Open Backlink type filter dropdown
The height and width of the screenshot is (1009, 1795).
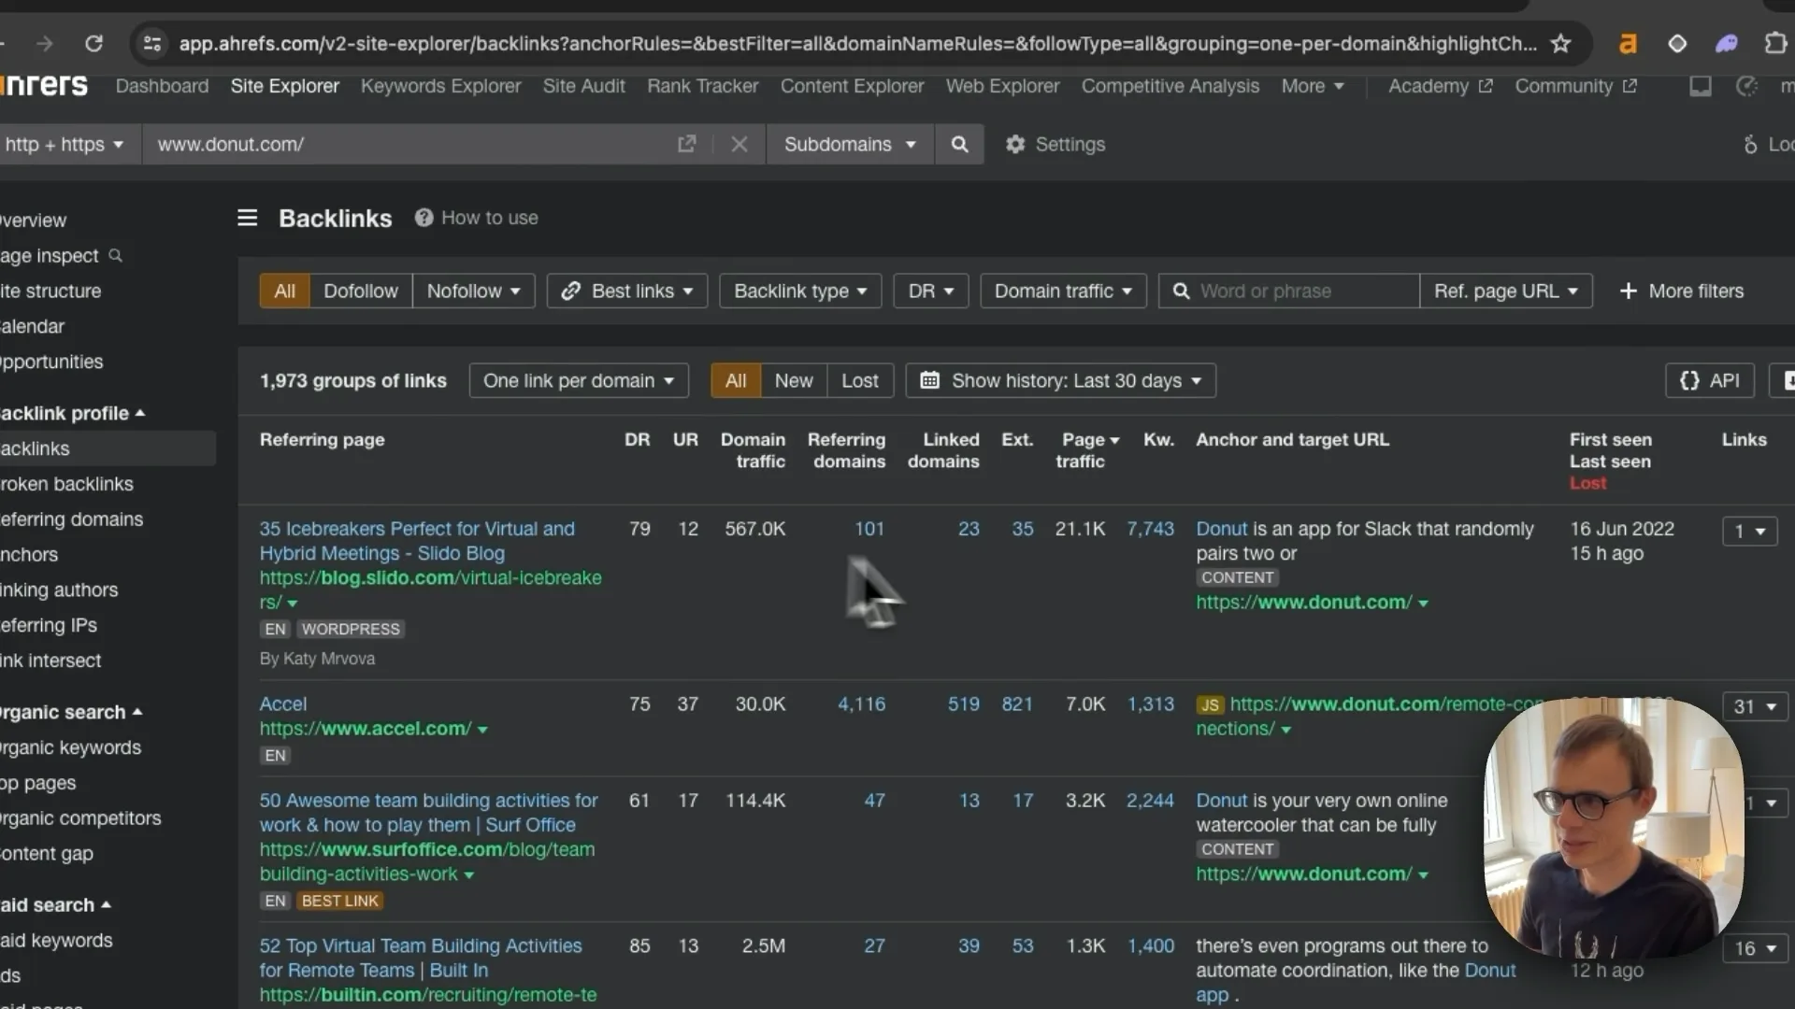pyautogui.click(x=800, y=291)
